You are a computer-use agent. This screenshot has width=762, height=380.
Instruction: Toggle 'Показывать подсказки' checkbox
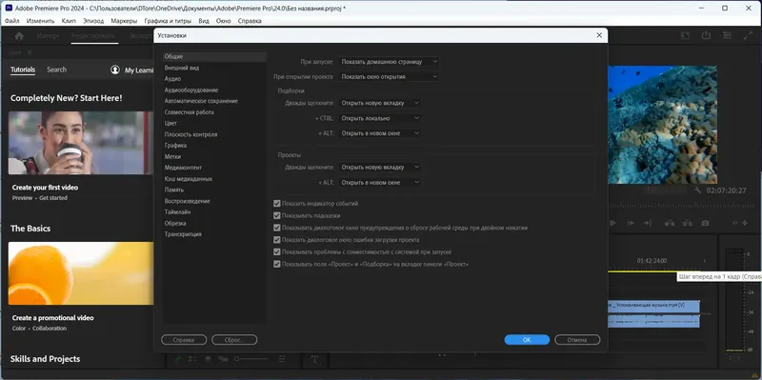[277, 216]
